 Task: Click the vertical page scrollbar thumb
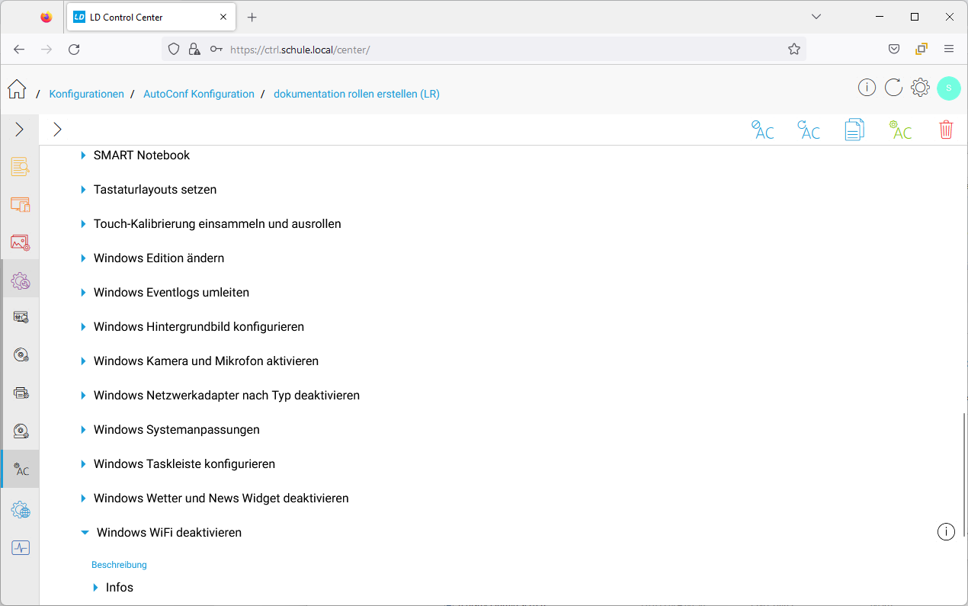click(x=963, y=474)
